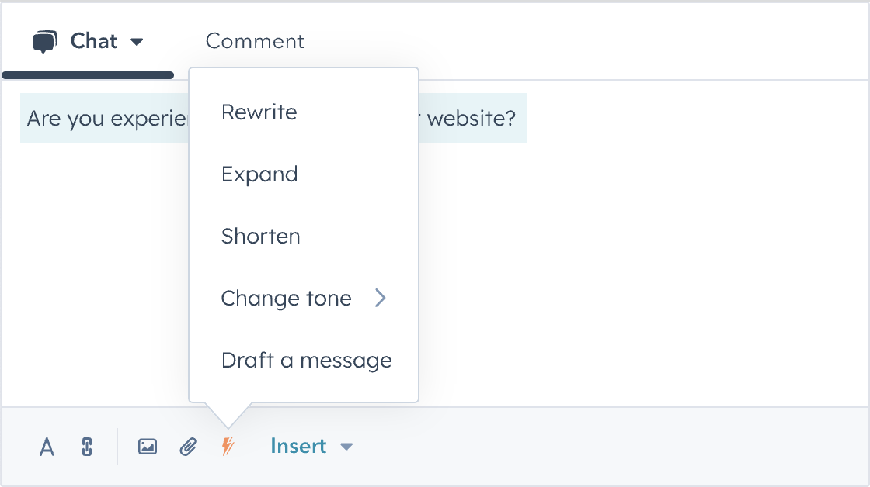
Task: Expand the Change tone submenu chevron
Action: [381, 298]
